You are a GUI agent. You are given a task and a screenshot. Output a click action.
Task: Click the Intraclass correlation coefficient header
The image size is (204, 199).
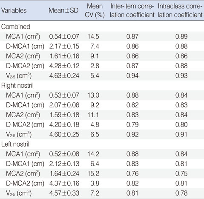(x=180, y=11)
